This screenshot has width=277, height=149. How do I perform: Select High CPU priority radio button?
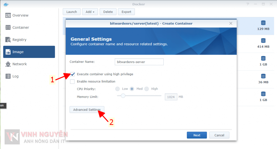147,89
